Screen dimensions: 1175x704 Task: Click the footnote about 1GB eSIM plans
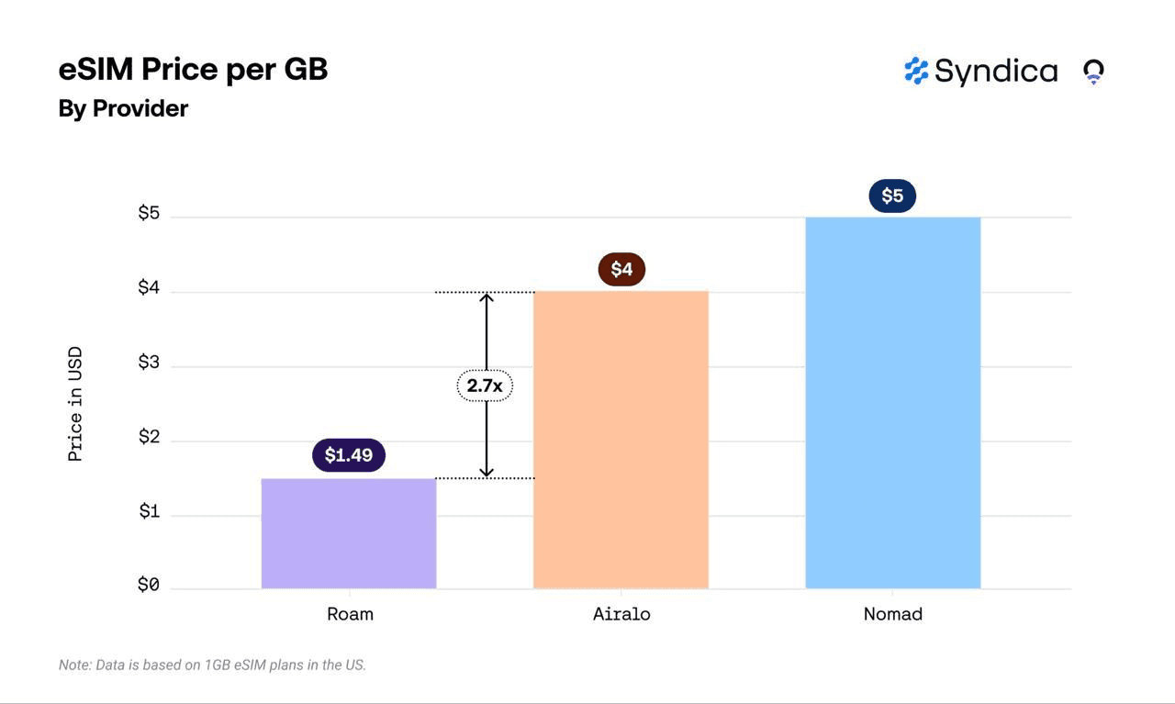(x=212, y=665)
